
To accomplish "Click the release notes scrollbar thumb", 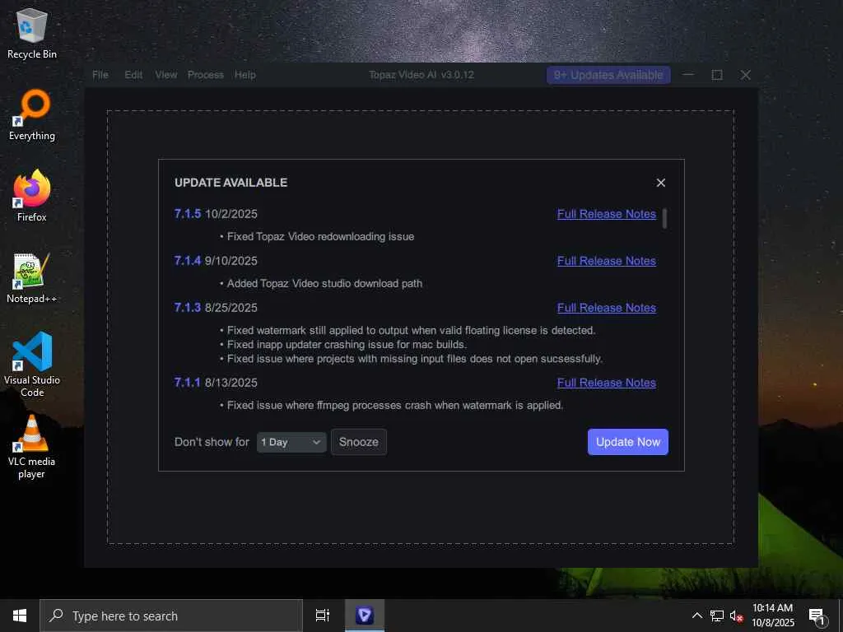I will (665, 218).
